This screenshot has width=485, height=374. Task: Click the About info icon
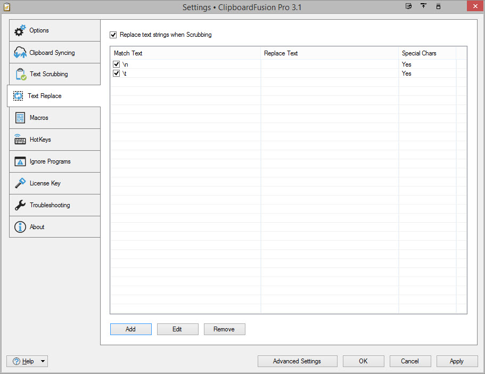click(20, 227)
